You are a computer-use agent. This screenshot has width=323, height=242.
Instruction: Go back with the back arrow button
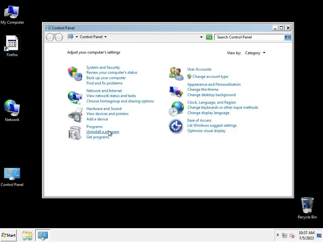click(x=50, y=37)
